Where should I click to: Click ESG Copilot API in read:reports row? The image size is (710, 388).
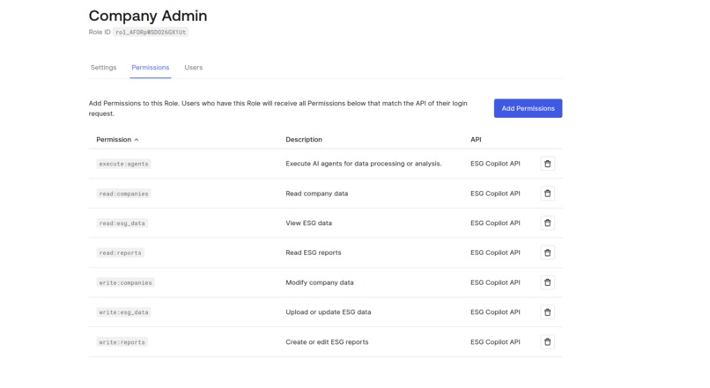coord(495,253)
